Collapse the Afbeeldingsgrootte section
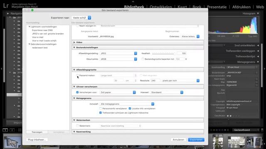The width and height of the screenshot is (266, 149). click(x=74, y=70)
